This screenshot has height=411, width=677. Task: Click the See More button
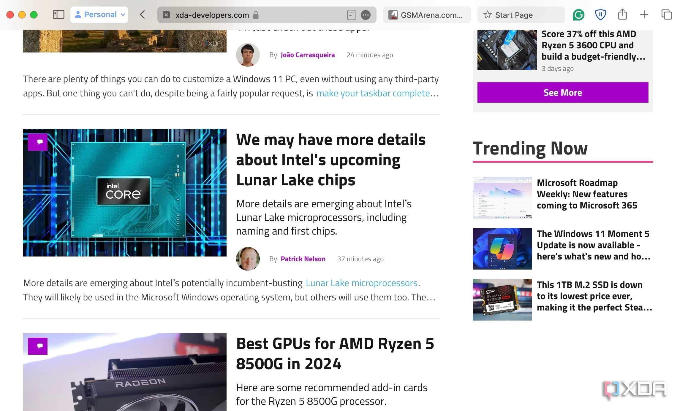click(563, 93)
